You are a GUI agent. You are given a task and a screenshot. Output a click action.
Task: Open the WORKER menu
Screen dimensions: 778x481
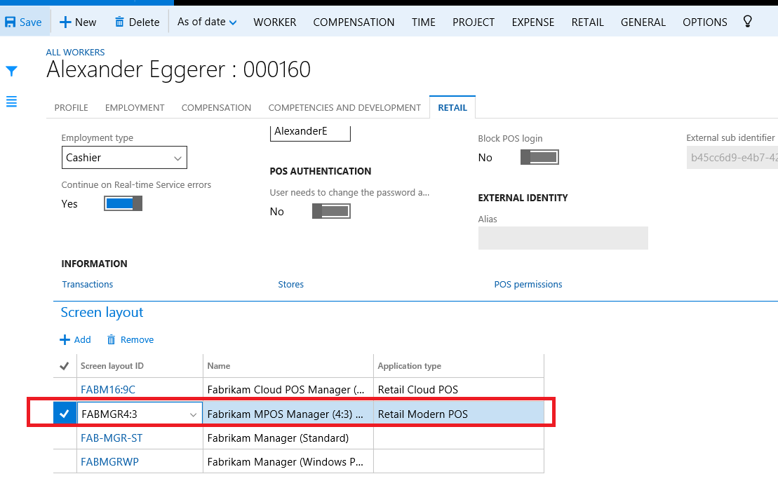(x=275, y=22)
